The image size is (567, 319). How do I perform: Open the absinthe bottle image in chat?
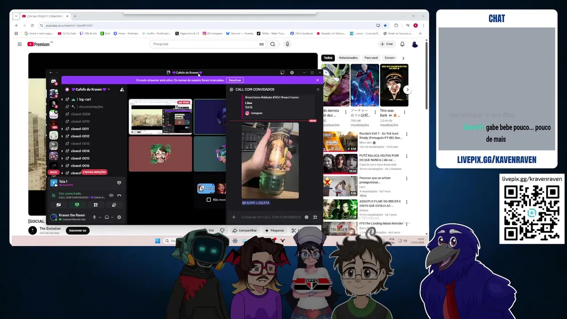[x=270, y=160]
